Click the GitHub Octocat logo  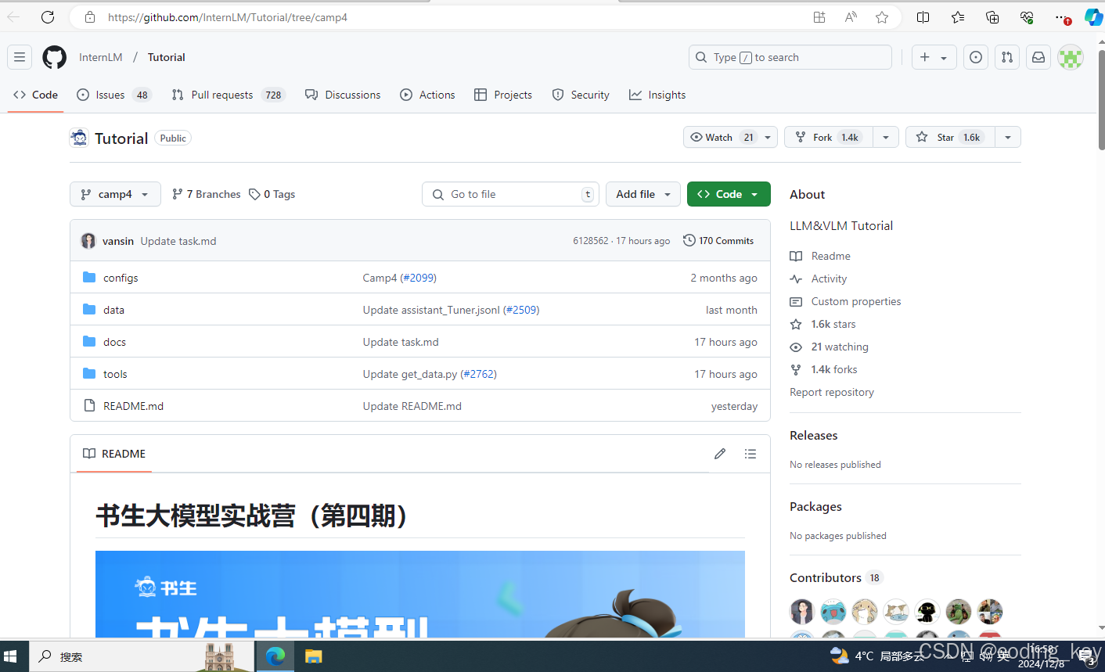(x=55, y=57)
